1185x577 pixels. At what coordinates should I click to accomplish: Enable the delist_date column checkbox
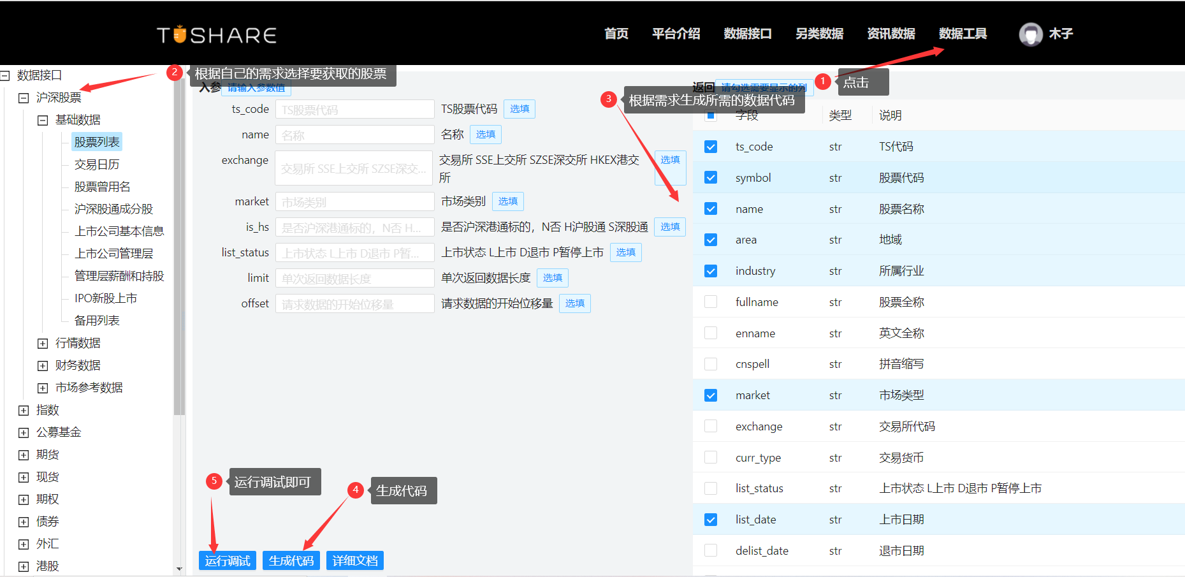[710, 550]
